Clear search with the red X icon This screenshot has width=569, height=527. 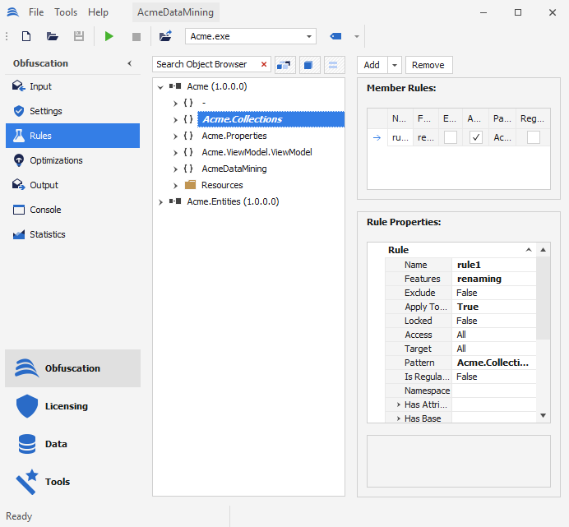tap(264, 64)
